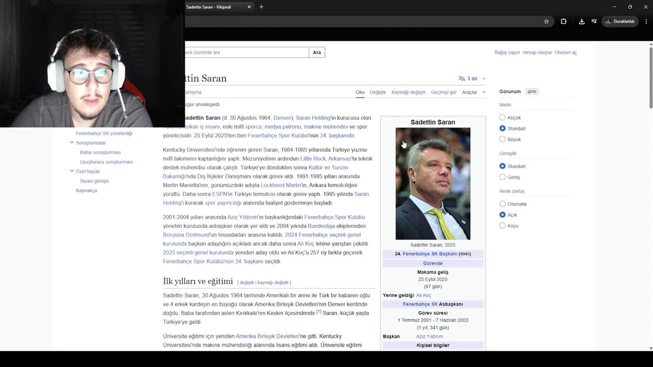653x367 pixels.
Task: Open the Araçlar dropdown menu
Action: coord(473,92)
